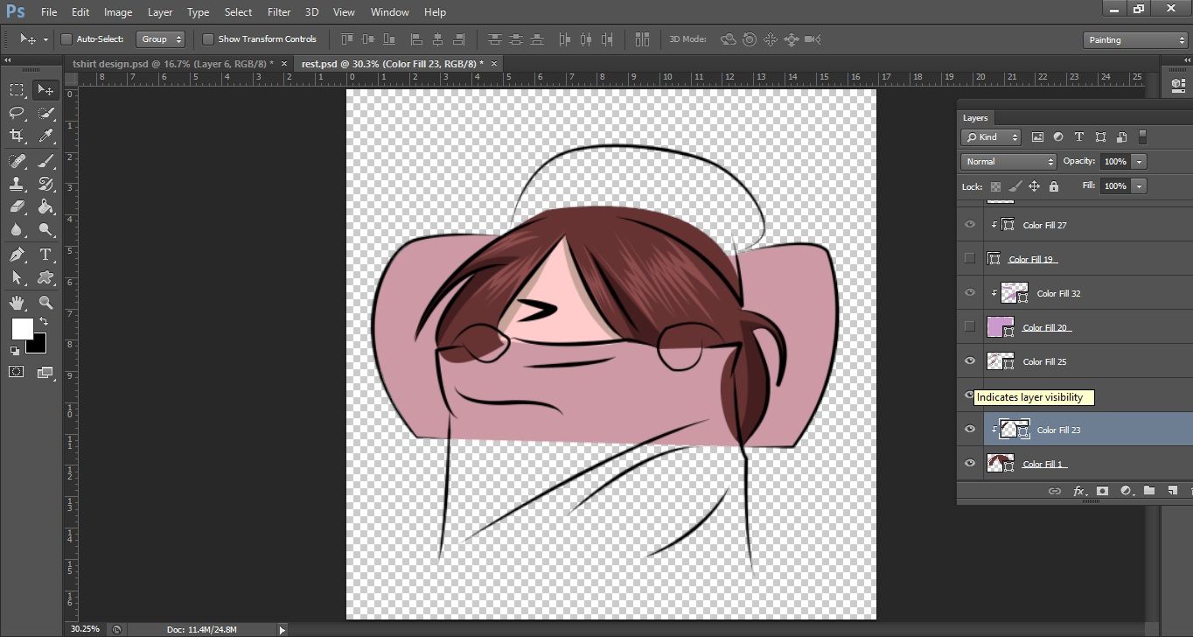
Task: Select the Hand tool
Action: pyautogui.click(x=17, y=303)
